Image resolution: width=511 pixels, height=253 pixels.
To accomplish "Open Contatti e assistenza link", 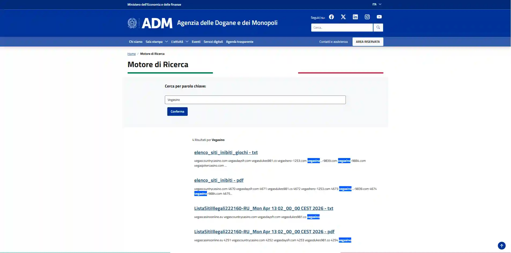I will click(334, 42).
